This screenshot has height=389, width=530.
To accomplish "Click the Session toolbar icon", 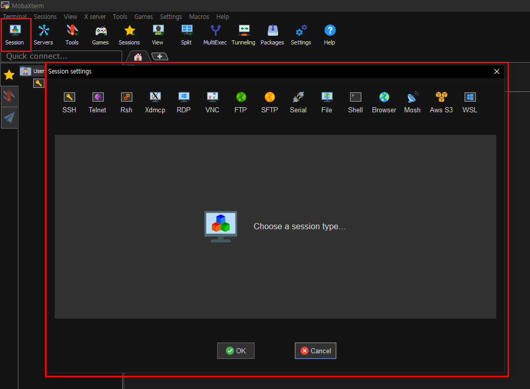I will (15, 35).
